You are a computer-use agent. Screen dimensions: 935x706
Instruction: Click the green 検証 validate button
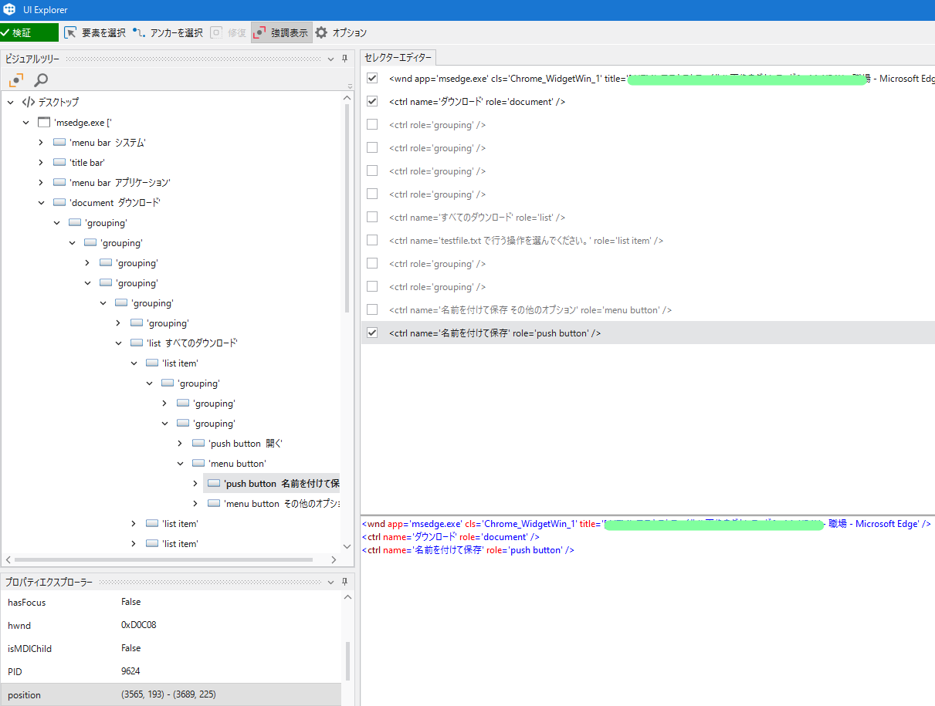pos(29,32)
